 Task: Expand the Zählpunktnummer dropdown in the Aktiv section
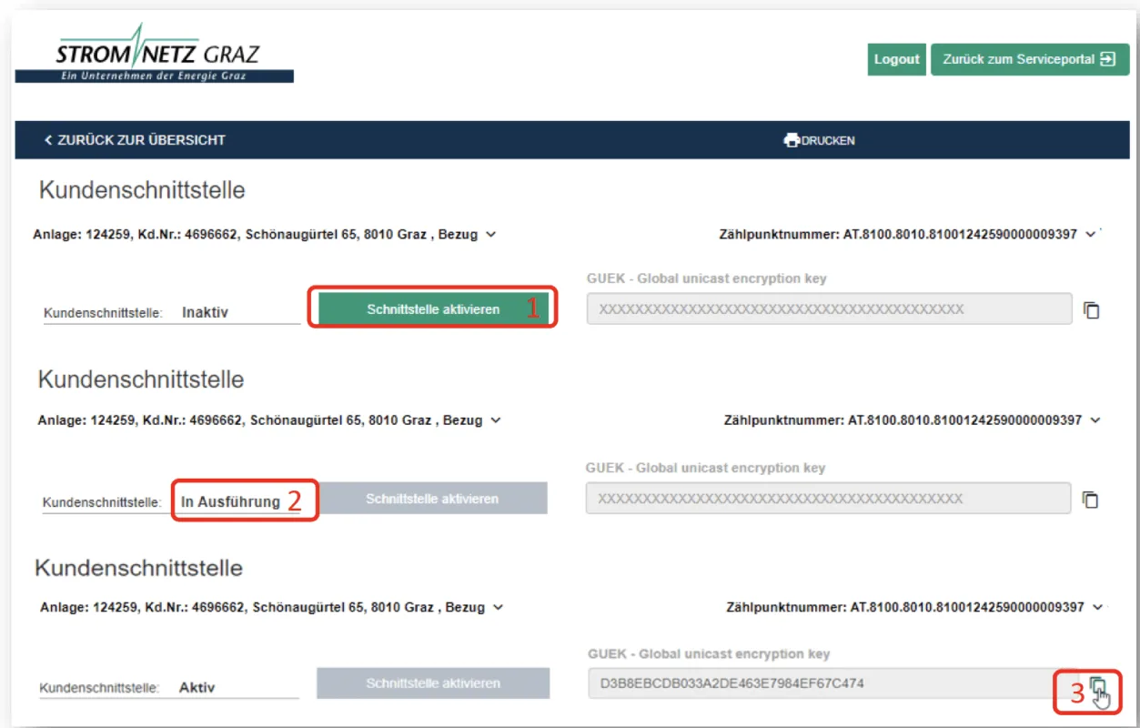(1097, 607)
